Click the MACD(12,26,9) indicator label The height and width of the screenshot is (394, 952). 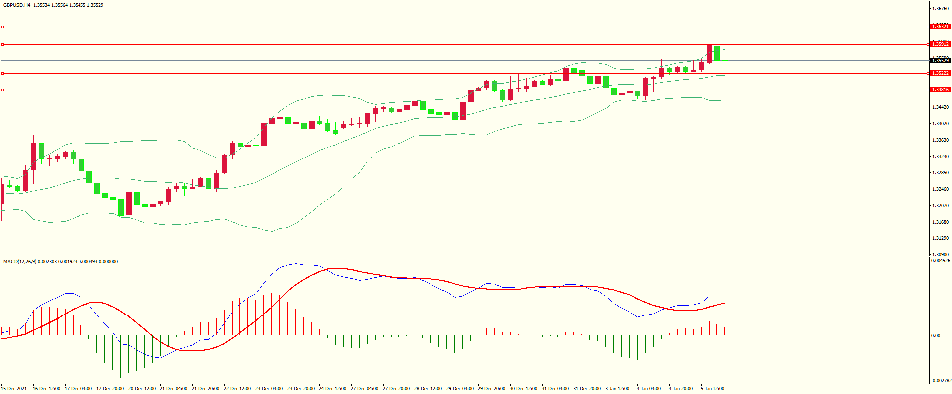coord(19,262)
